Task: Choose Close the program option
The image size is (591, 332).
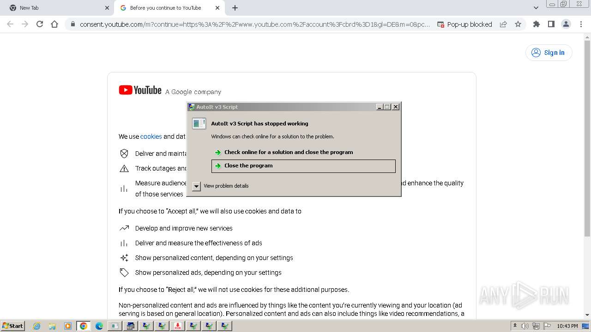Action: (303, 166)
